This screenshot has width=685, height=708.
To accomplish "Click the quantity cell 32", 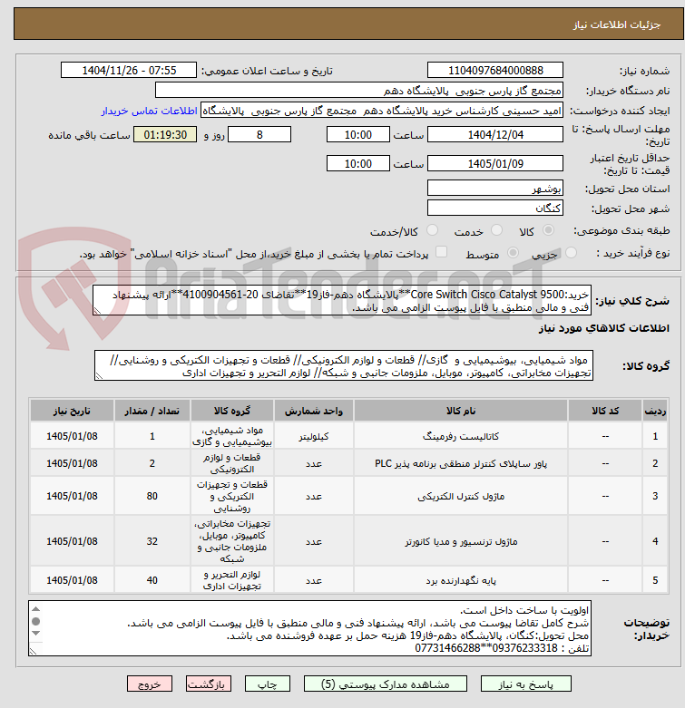I will [152, 541].
